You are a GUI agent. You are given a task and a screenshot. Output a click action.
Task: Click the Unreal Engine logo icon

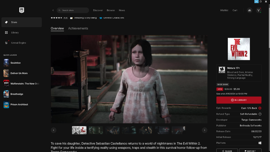(x=6, y=43)
